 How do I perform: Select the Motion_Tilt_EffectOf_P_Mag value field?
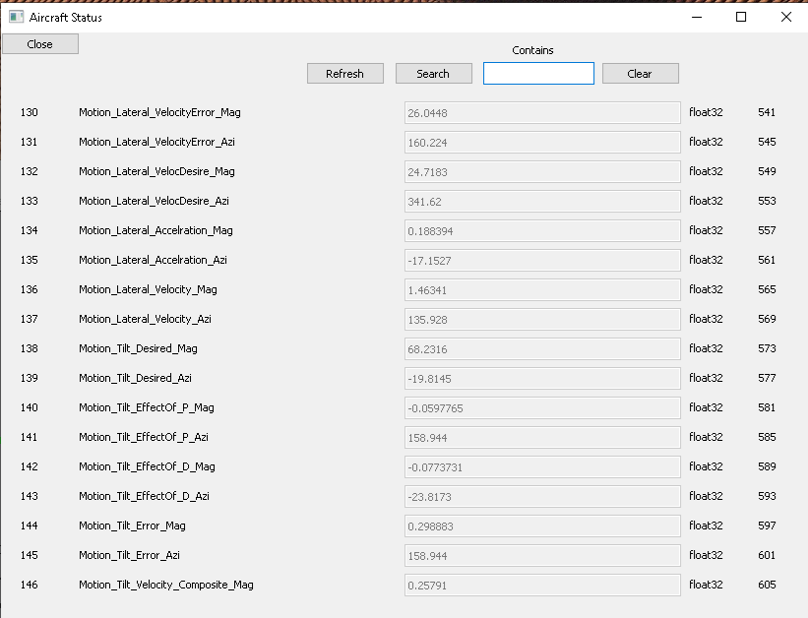542,408
